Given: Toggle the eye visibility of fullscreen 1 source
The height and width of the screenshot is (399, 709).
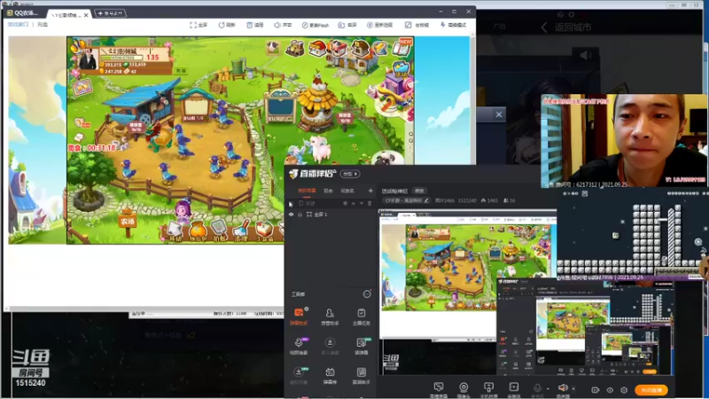Looking at the screenshot, I should [292, 215].
